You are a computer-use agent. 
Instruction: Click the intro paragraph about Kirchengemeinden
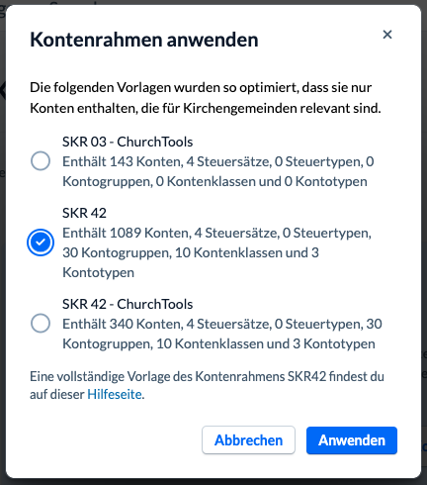point(206,98)
